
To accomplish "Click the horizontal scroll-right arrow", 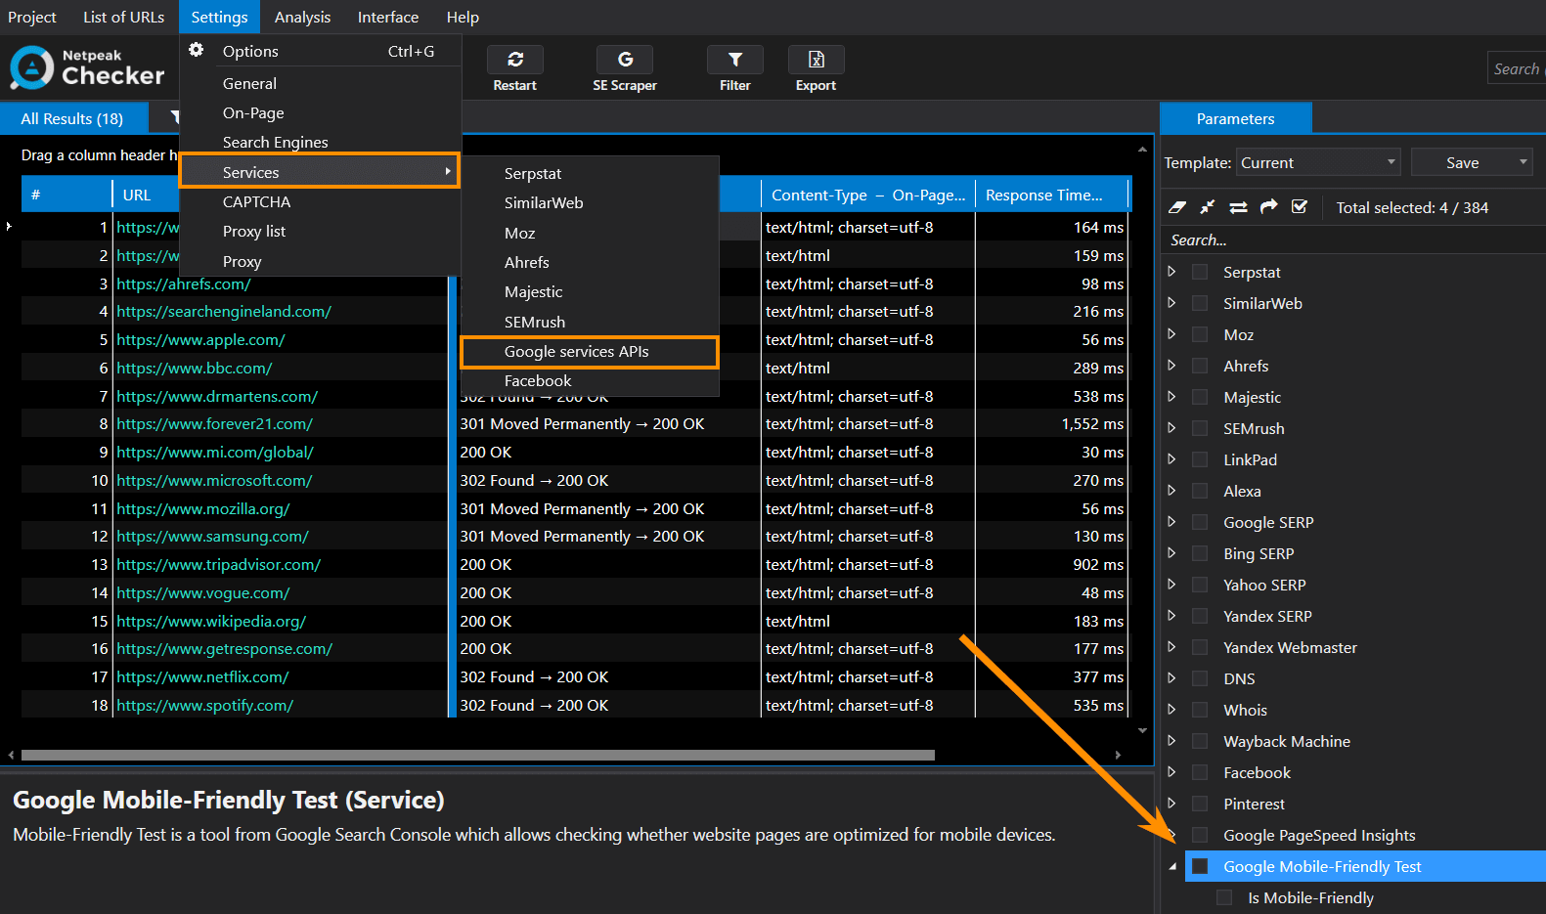I will 1118,755.
